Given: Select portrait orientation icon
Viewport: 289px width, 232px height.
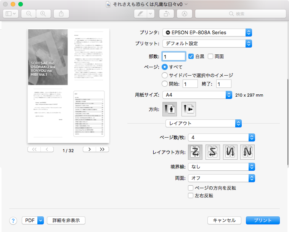Looking at the screenshot, I should [x=170, y=109].
